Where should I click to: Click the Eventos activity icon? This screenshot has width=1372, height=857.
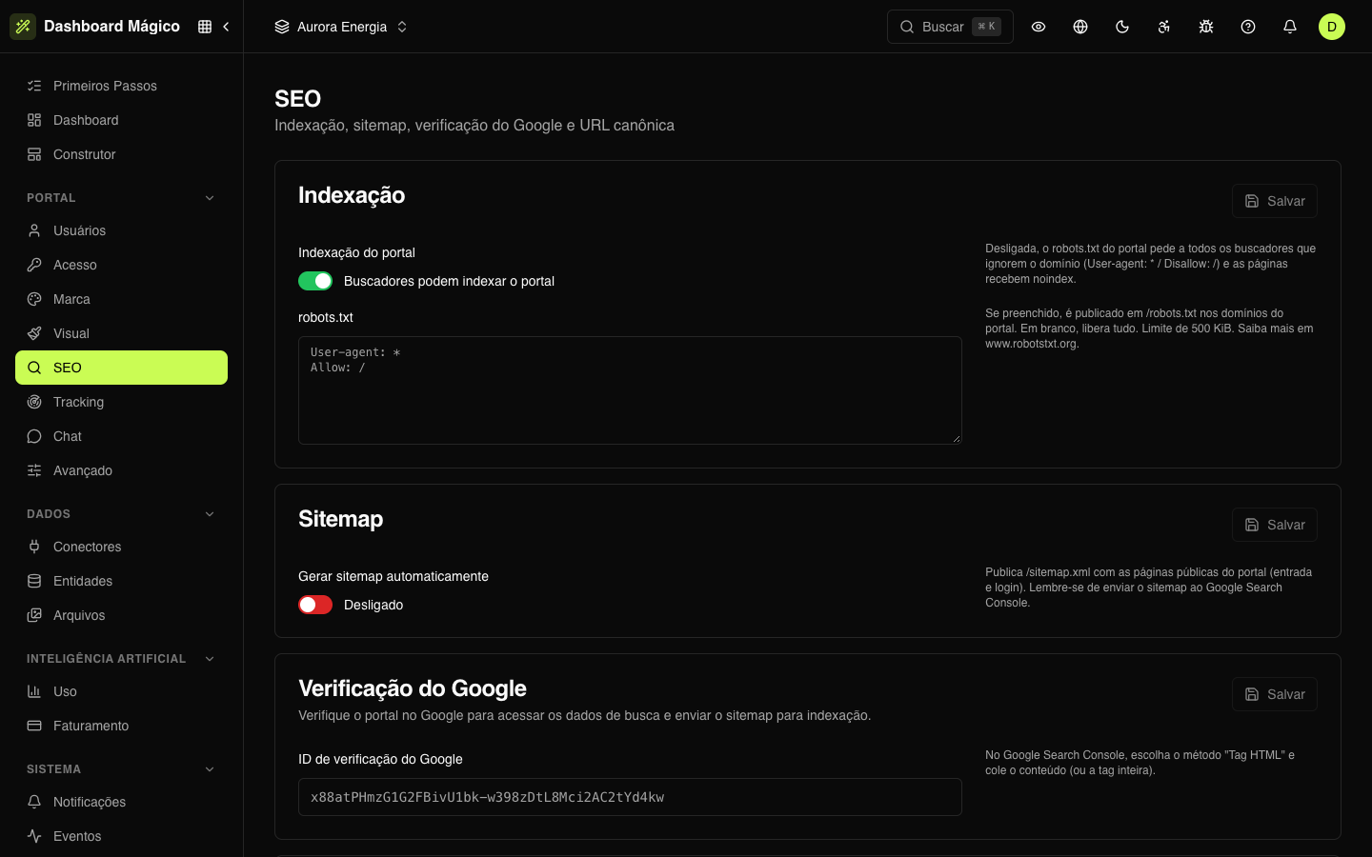(34, 836)
